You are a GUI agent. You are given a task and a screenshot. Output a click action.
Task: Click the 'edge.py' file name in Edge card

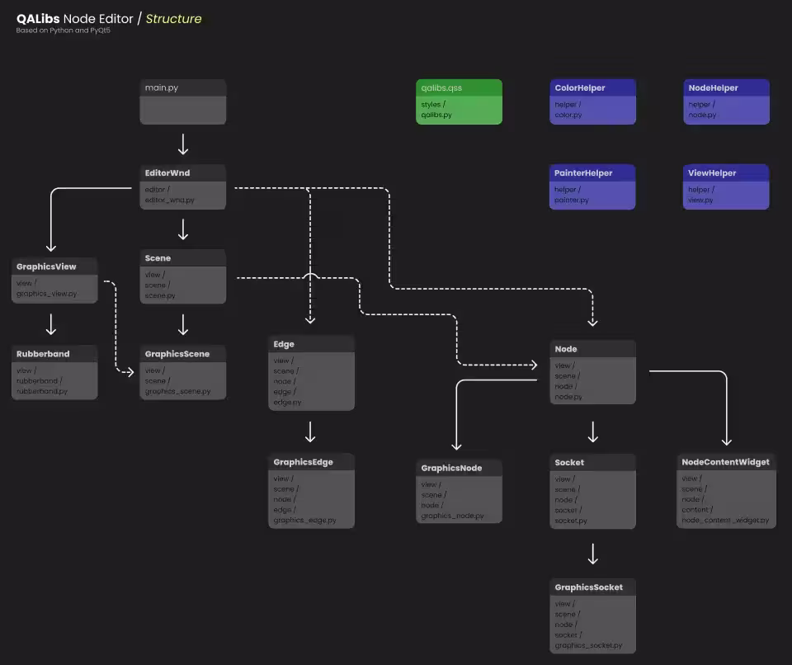pyautogui.click(x=287, y=403)
